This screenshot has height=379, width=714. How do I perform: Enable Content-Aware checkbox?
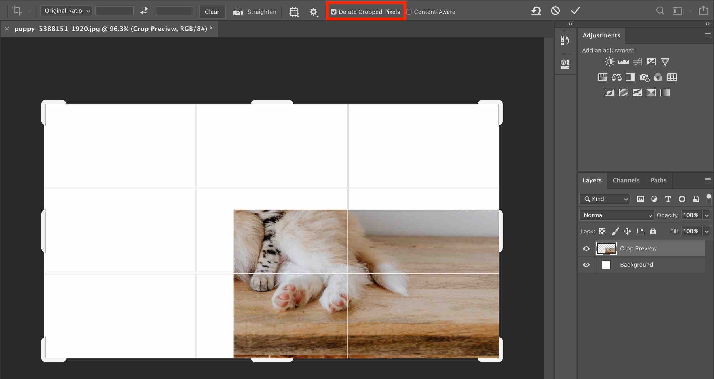coord(409,12)
